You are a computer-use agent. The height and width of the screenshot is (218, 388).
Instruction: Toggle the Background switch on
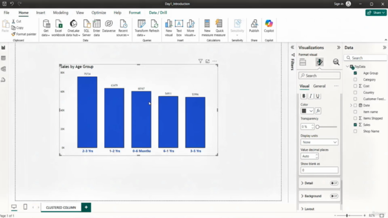point(334,196)
